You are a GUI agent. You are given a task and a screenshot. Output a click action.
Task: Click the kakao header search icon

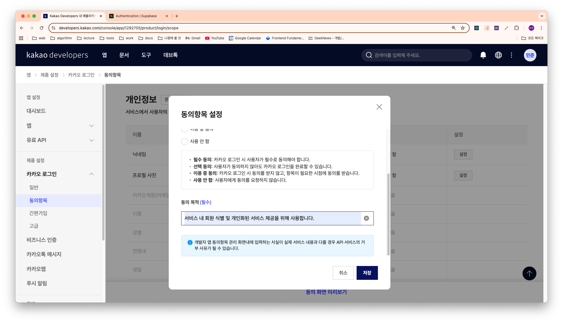(x=369, y=55)
